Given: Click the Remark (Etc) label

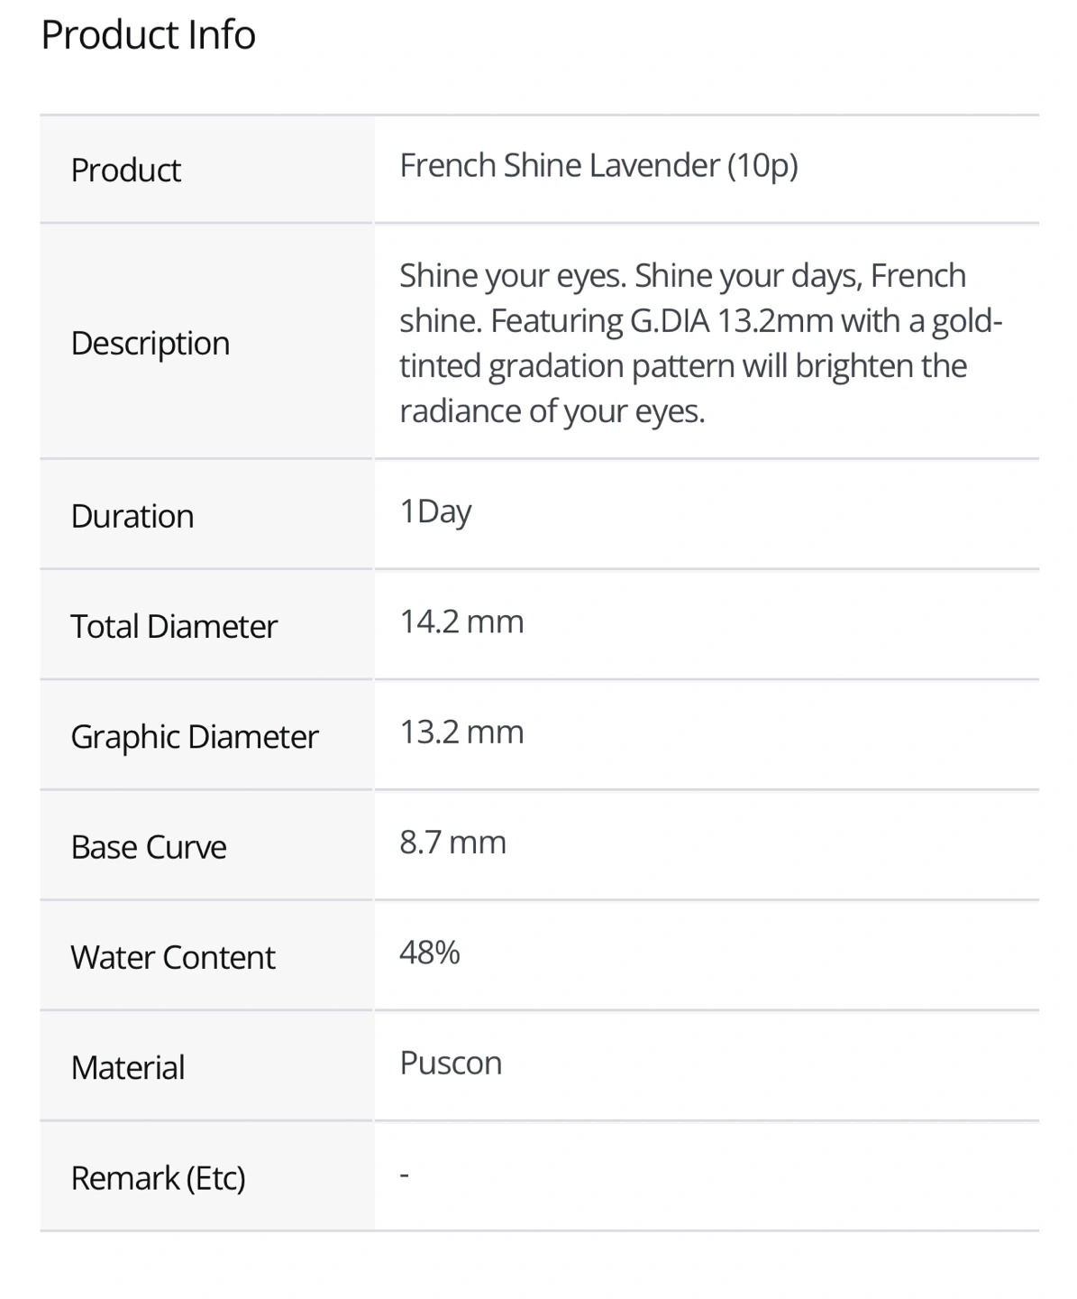Looking at the screenshot, I should pyautogui.click(x=159, y=1178).
